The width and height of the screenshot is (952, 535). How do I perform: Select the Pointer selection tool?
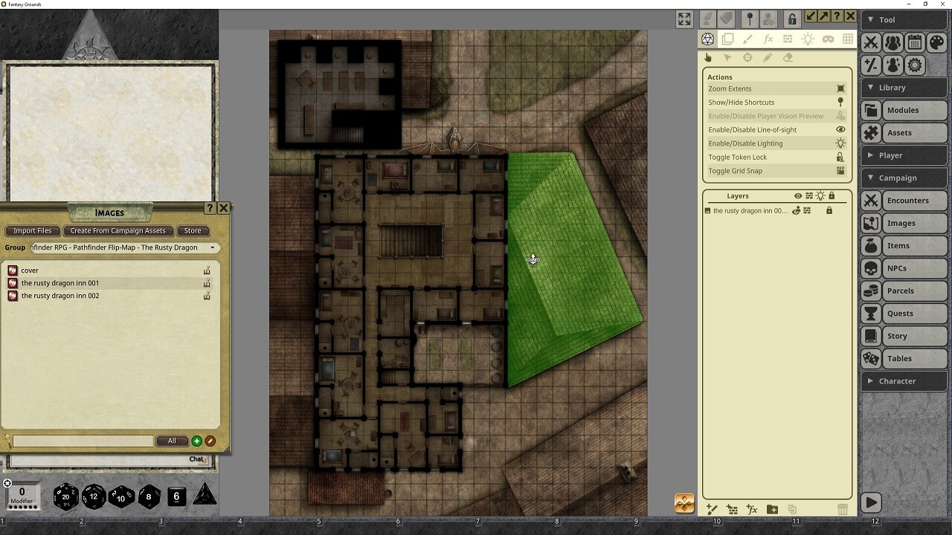coord(728,57)
